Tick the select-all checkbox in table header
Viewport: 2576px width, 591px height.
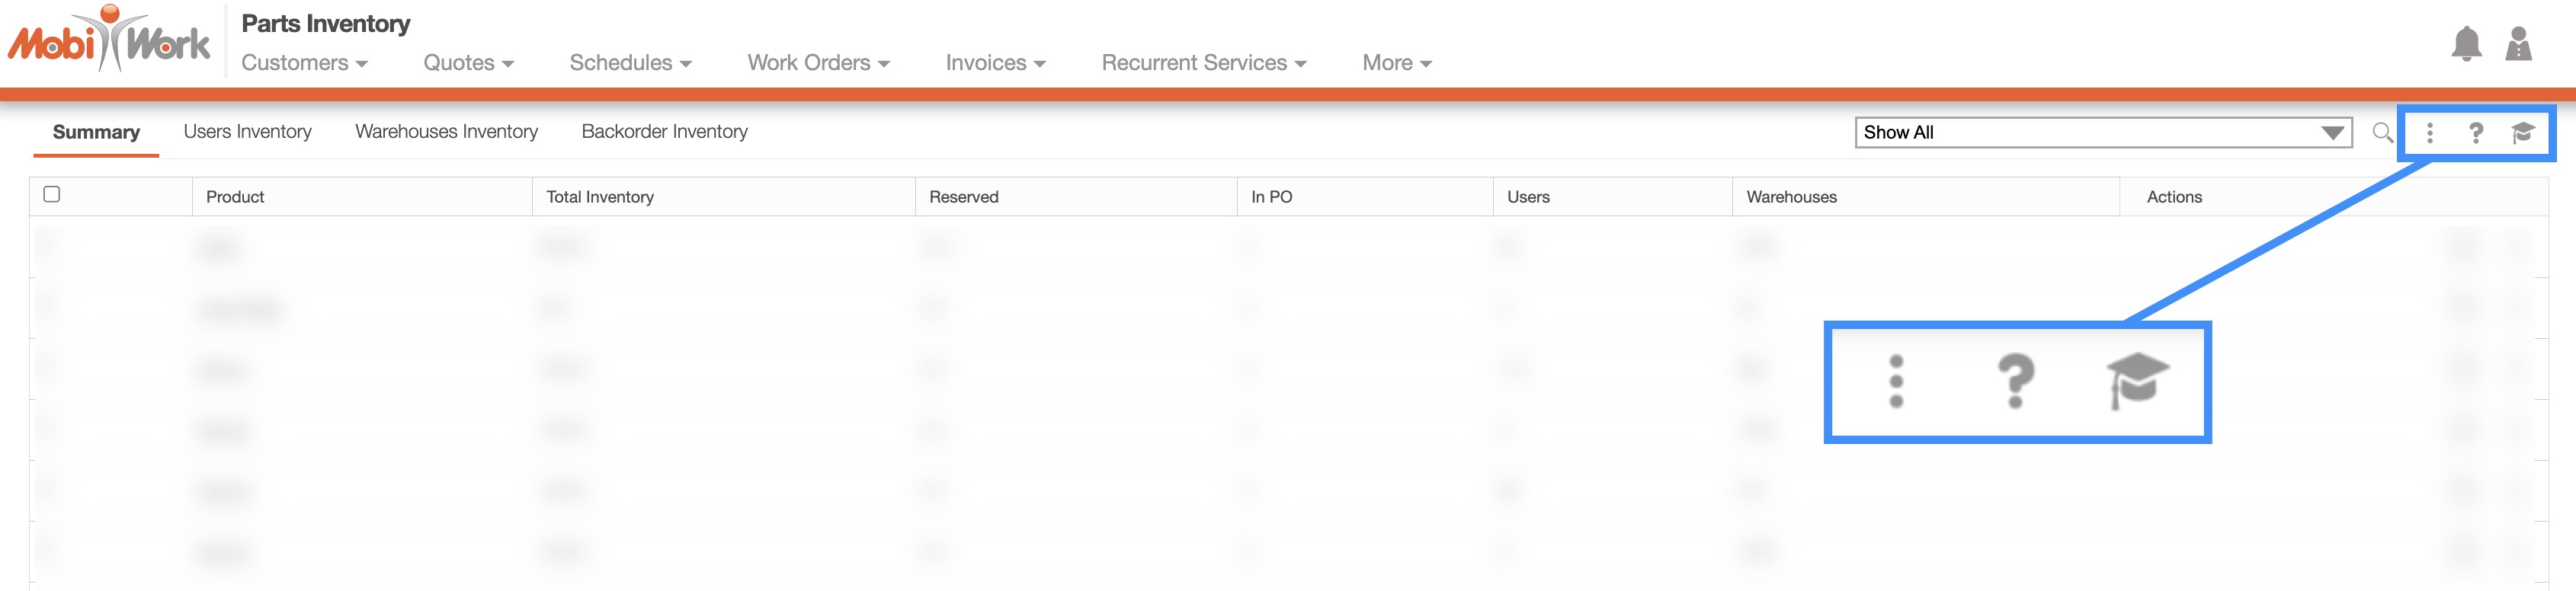point(52,194)
